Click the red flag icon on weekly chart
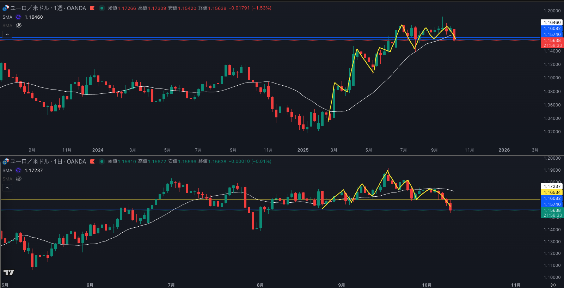The height and width of the screenshot is (288, 564). (92, 8)
